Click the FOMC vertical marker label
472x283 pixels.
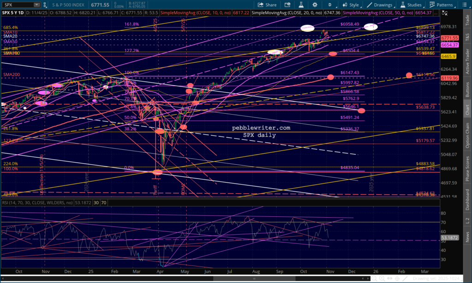(x=183, y=189)
